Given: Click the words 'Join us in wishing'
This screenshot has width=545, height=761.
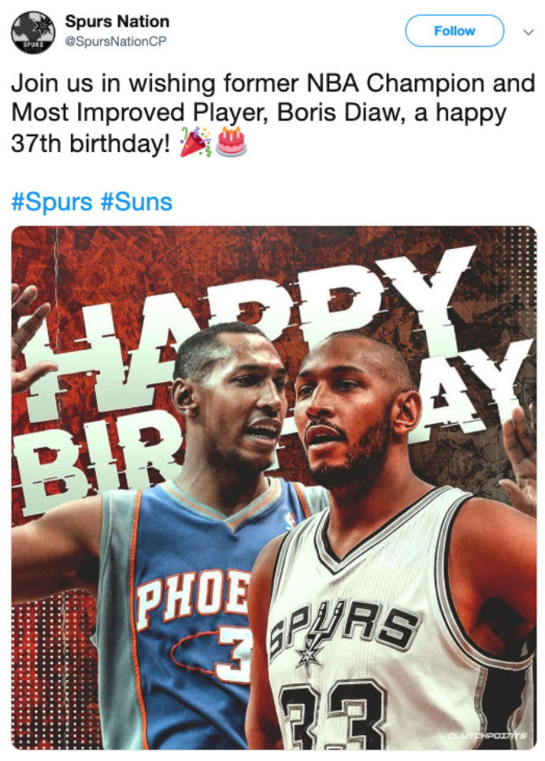Looking at the screenshot, I should [x=113, y=83].
